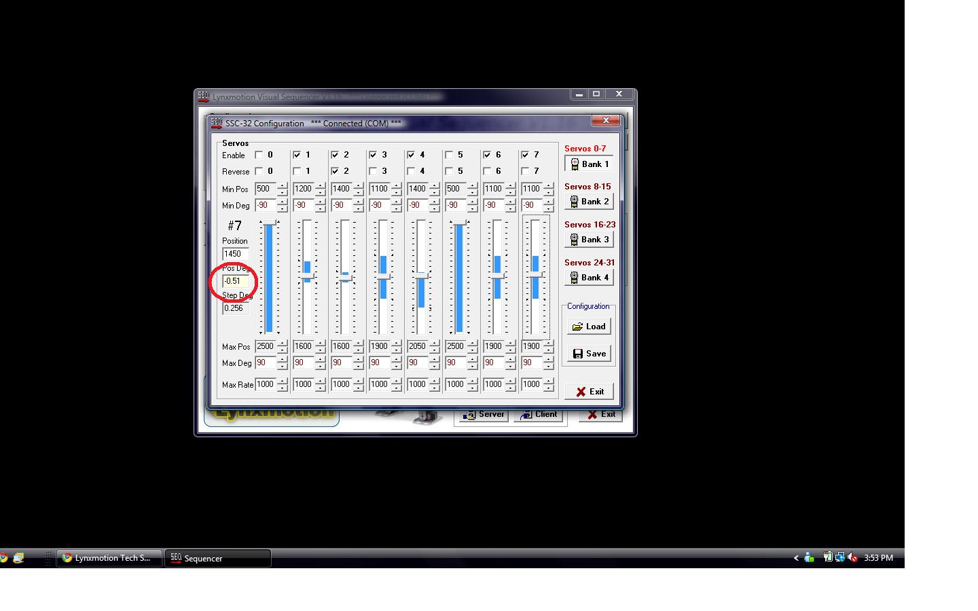Click servo 6 position slider thumb
The image size is (978, 611).
pyautogui.click(x=498, y=276)
